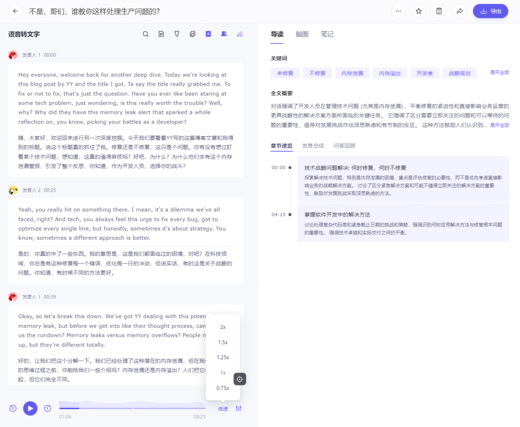This screenshot has width=520, height=427.
Task: Click Speaker 1's red parrot avatar at 00:00
Action: [x=13, y=55]
